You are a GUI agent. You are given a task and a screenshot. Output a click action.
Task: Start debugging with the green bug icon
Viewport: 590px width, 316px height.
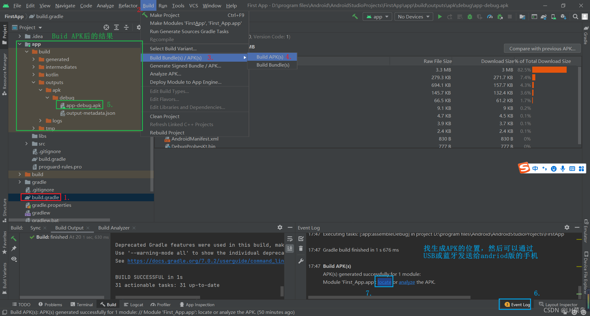coord(470,17)
